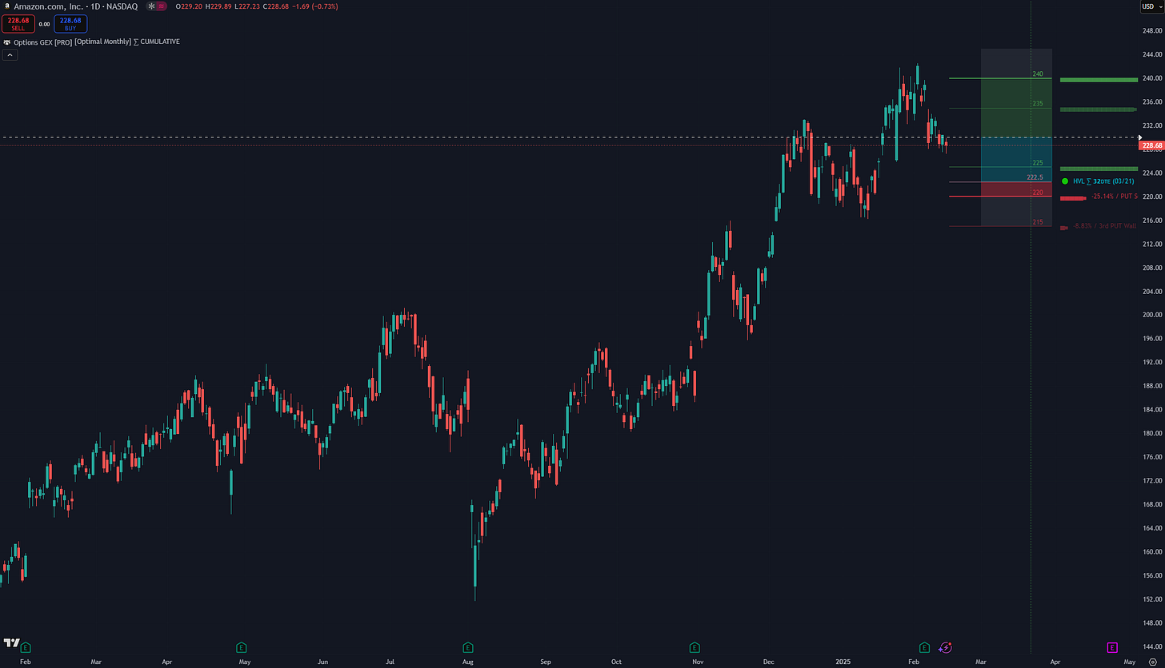This screenshot has width=1165, height=668.
Task: Click the red 220 level label
Action: (x=1037, y=193)
